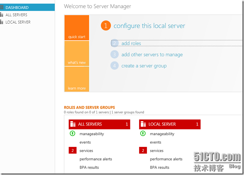Click red services badge under All Servers

[72, 150]
